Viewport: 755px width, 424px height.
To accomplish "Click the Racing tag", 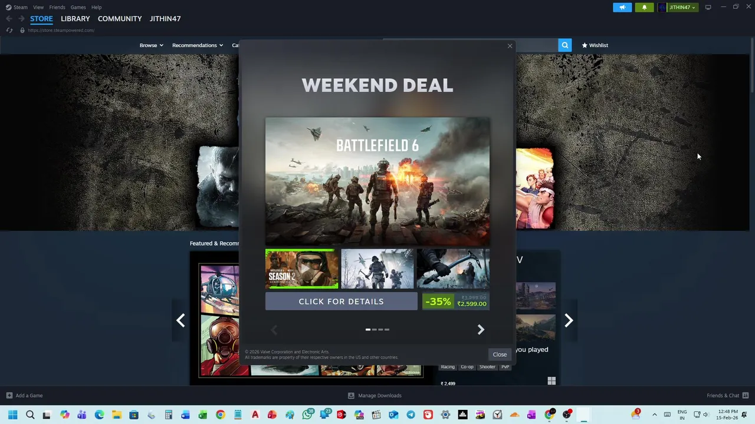I will (448, 367).
